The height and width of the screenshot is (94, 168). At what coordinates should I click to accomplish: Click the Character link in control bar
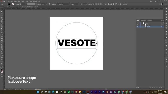(54, 4)
